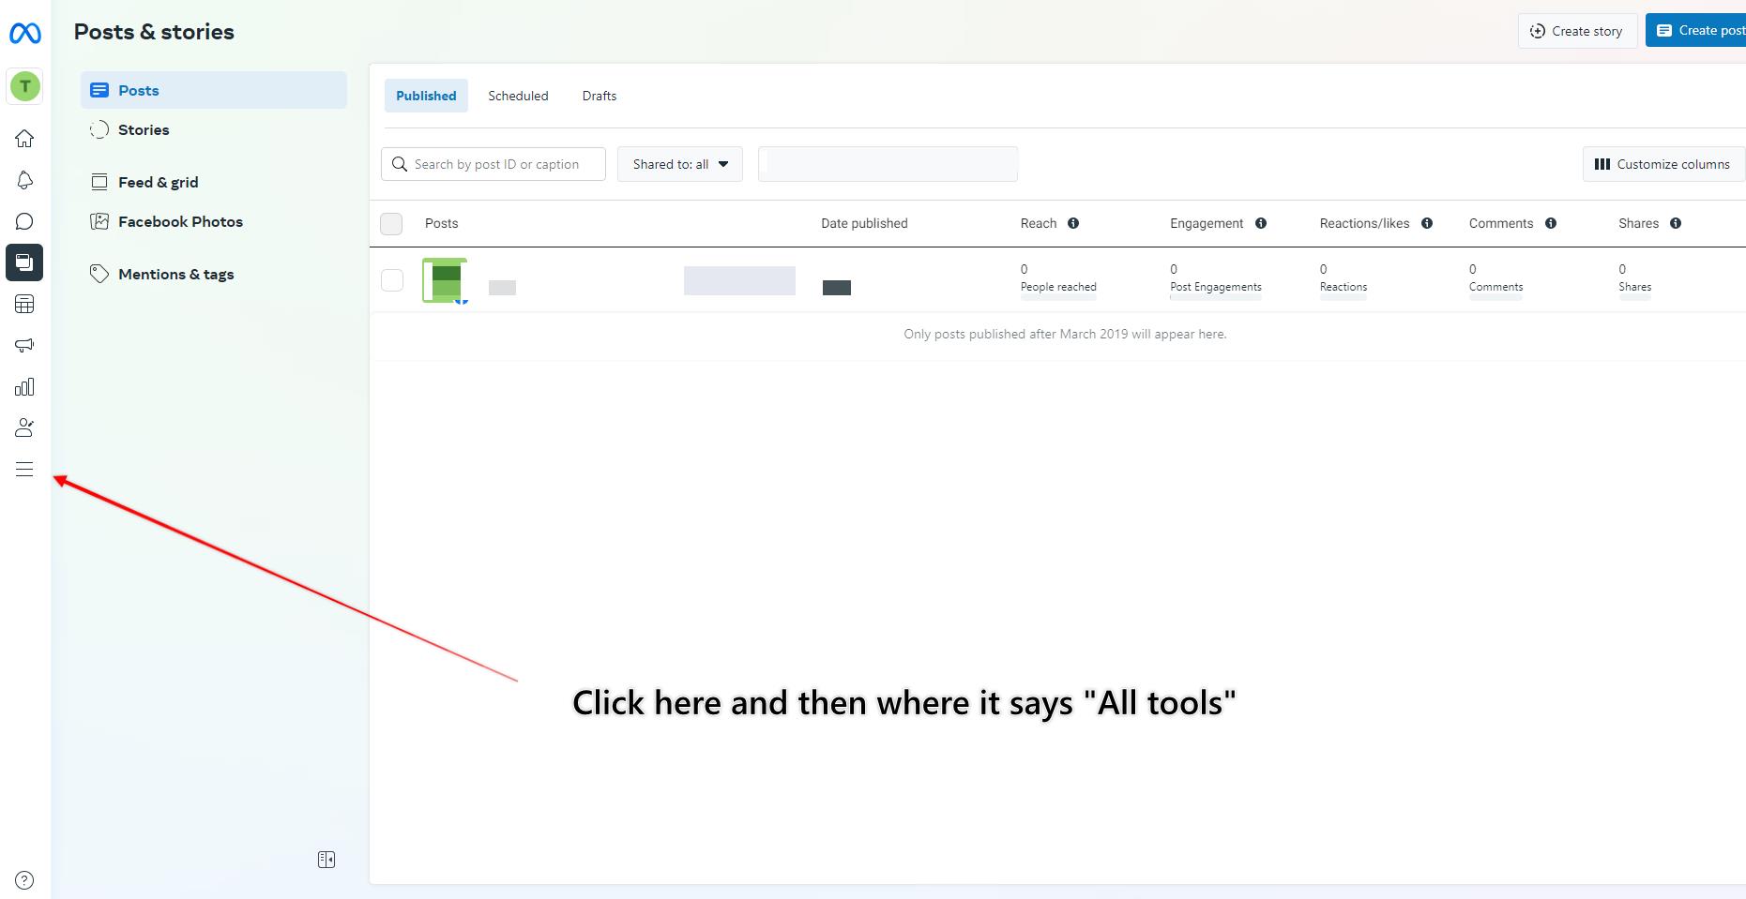1746x899 pixels.
Task: Open the Insights bar chart icon
Action: click(24, 387)
